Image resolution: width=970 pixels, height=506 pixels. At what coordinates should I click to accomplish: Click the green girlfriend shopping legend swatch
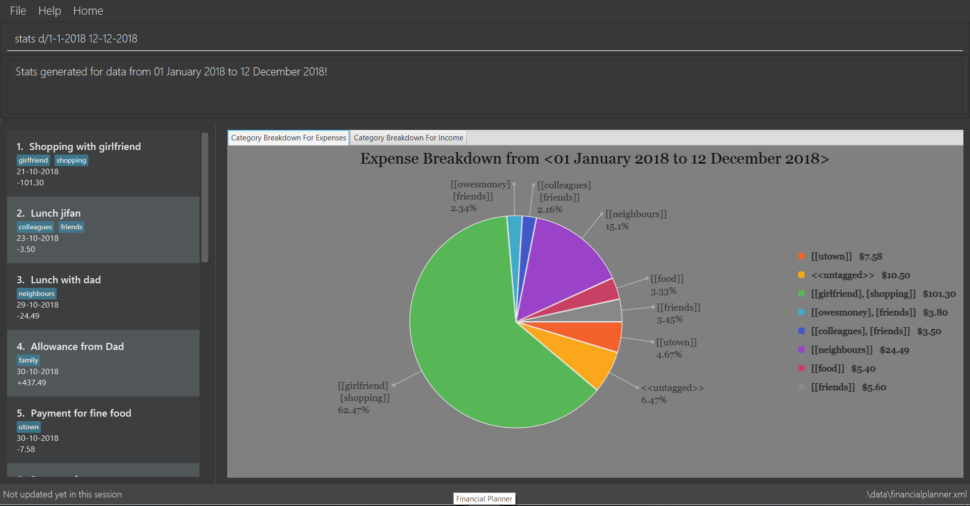pyautogui.click(x=801, y=294)
